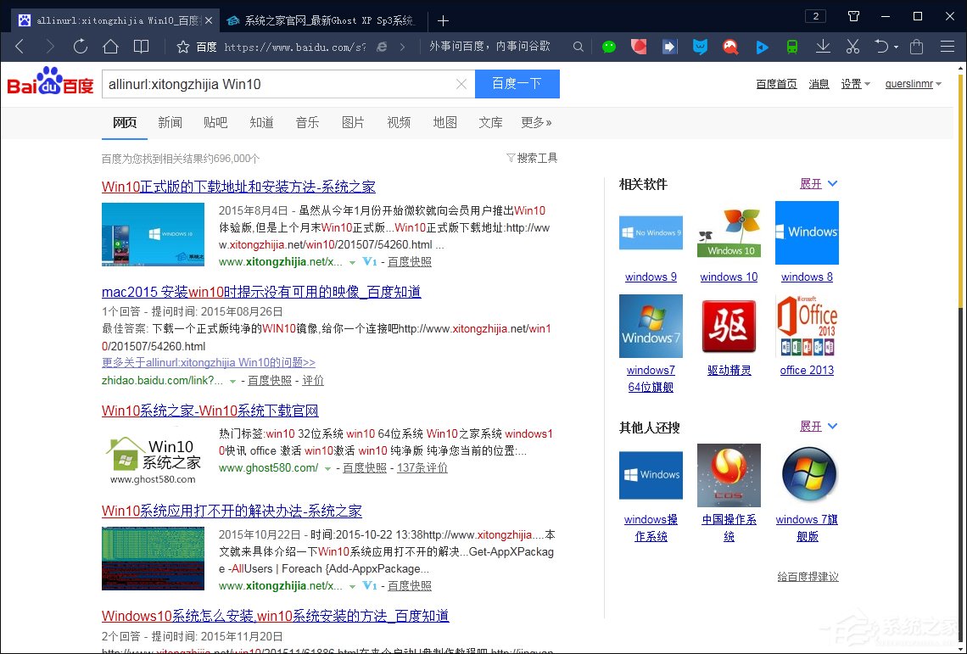Expand the 相关软件 section via 展开
This screenshot has height=654, width=967.
click(x=813, y=183)
